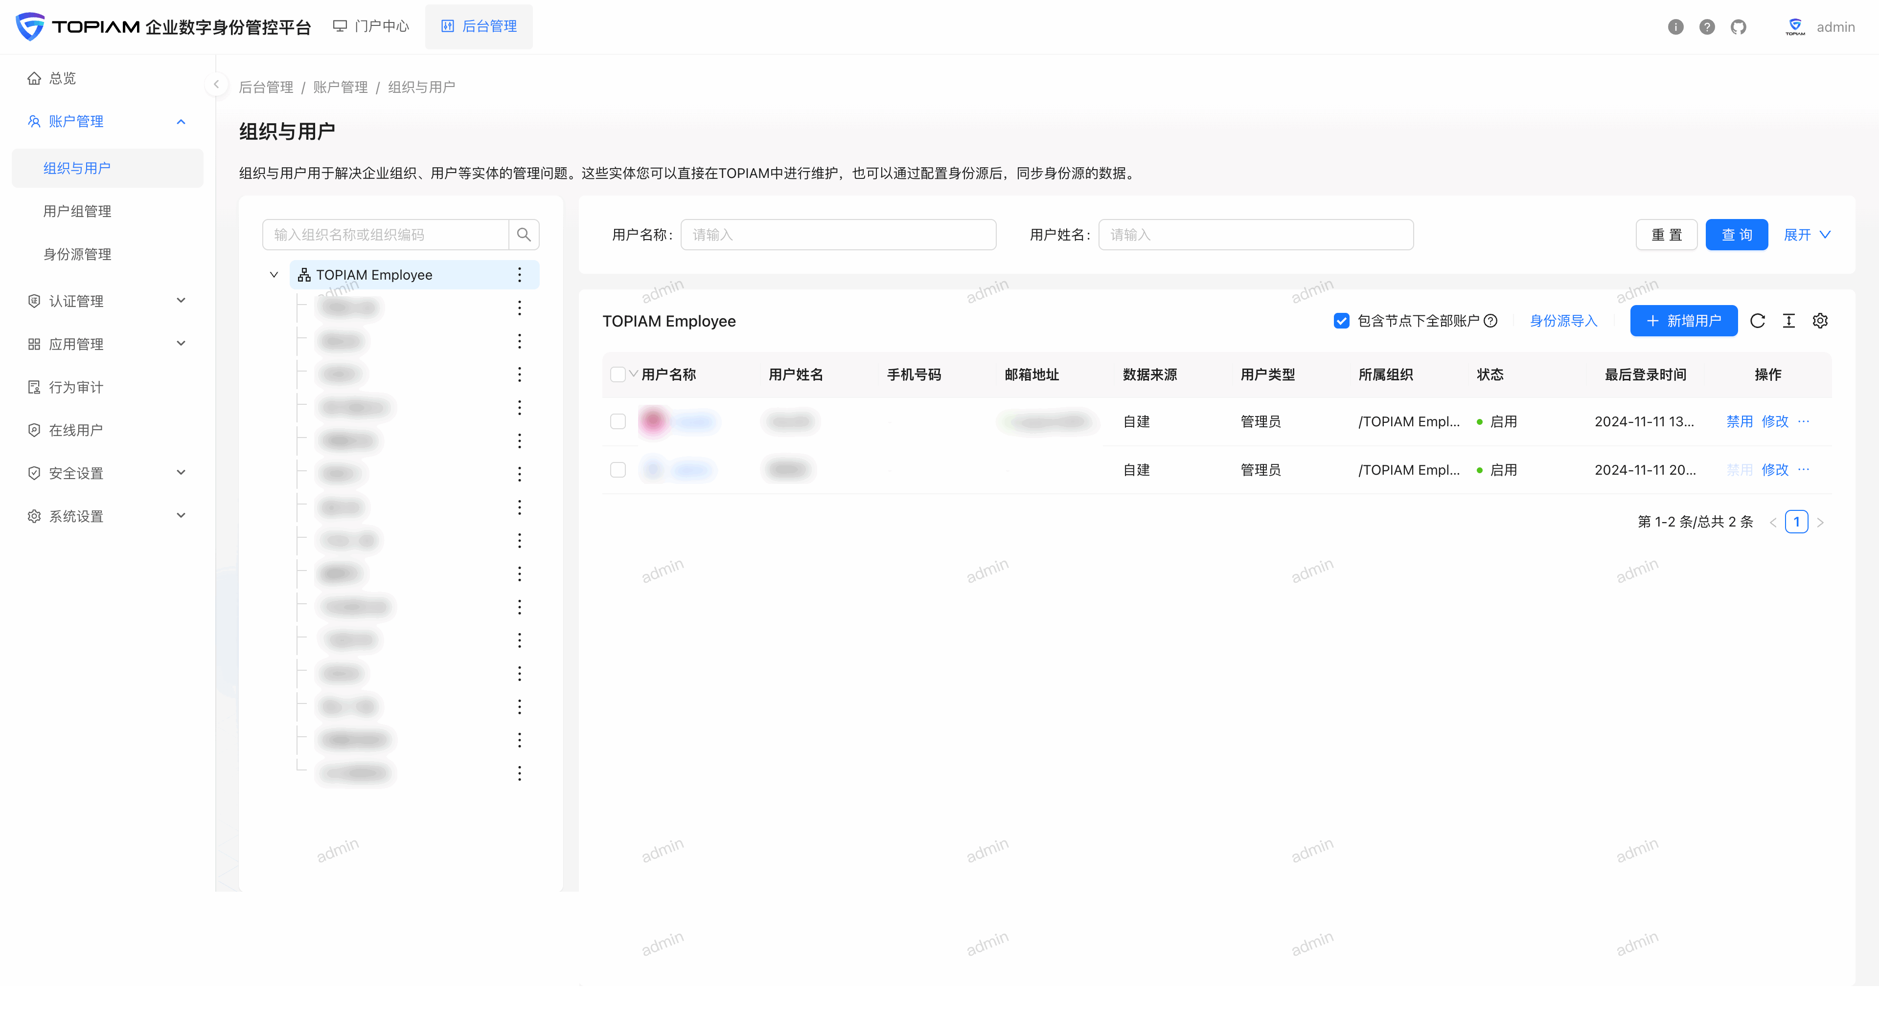Open 用户组管理 menu item
This screenshot has height=1010, width=1879.
pyautogui.click(x=107, y=211)
